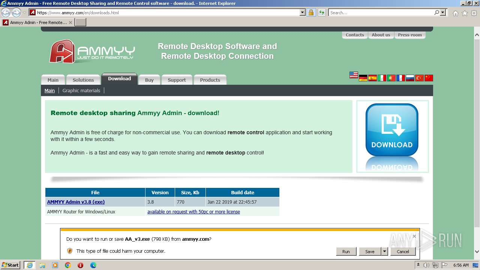Click the vertical scrollbar up arrow
The height and width of the screenshot is (270, 480).
(477, 35)
